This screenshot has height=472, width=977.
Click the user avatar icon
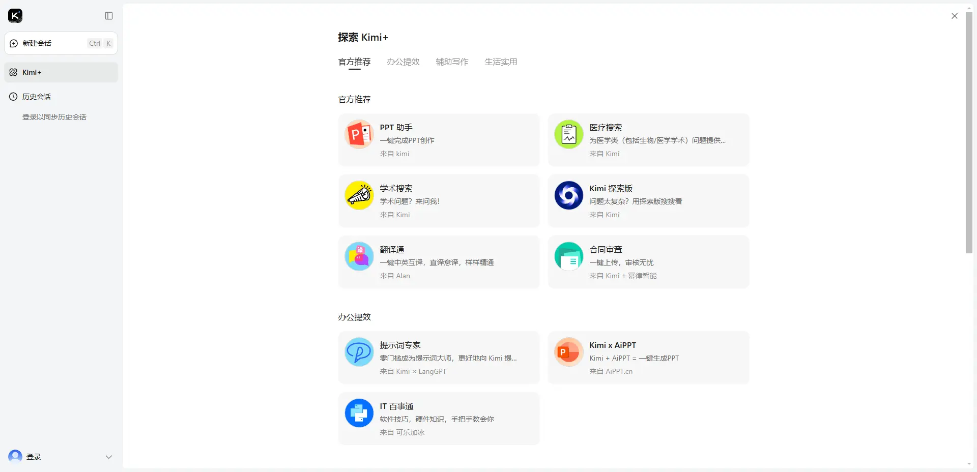(x=15, y=456)
